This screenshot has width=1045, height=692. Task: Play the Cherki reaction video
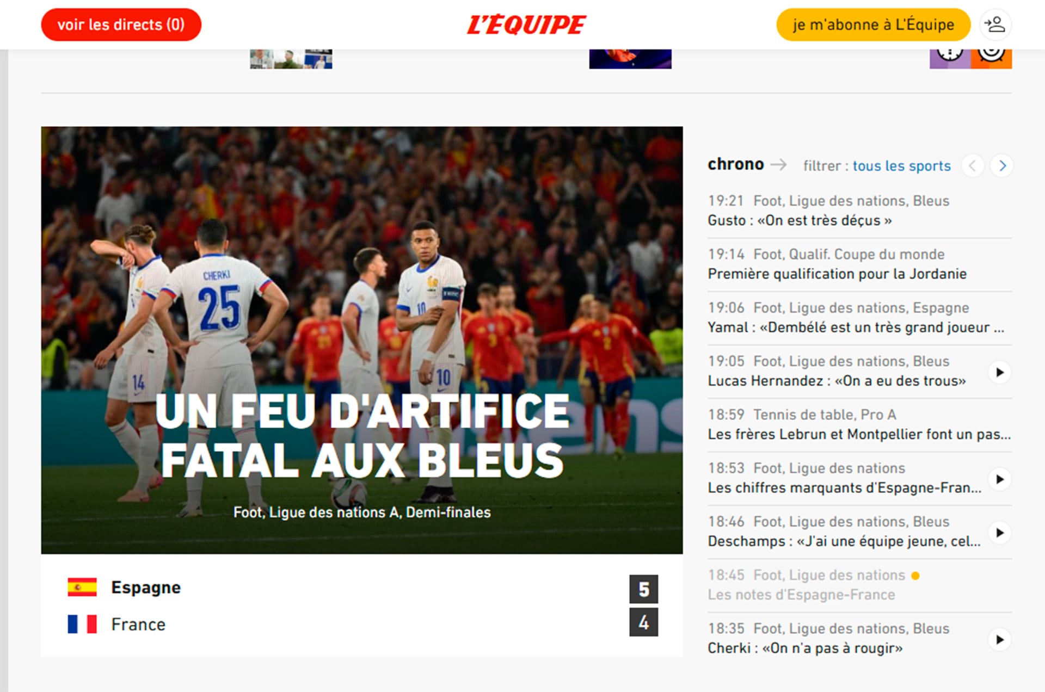pyautogui.click(x=1000, y=640)
